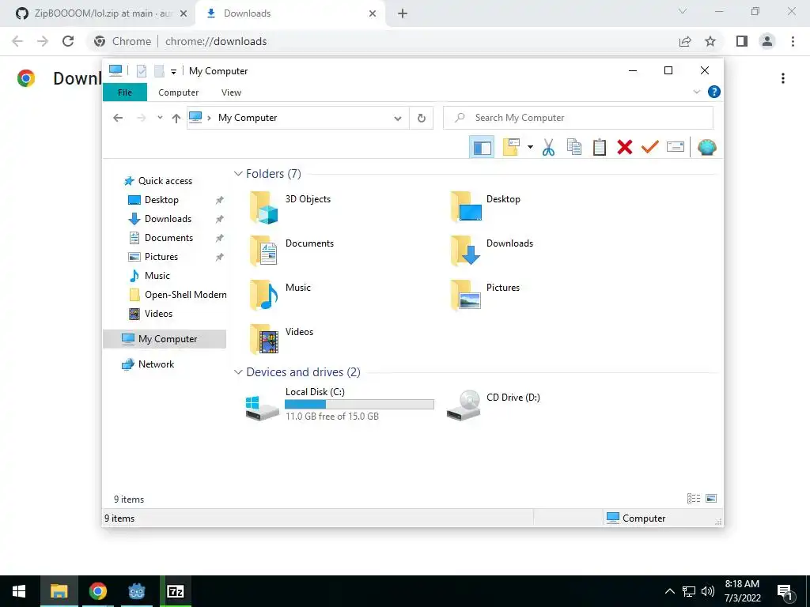The width and height of the screenshot is (810, 607).
Task: Go back in Explorer navigation
Action: click(x=118, y=118)
